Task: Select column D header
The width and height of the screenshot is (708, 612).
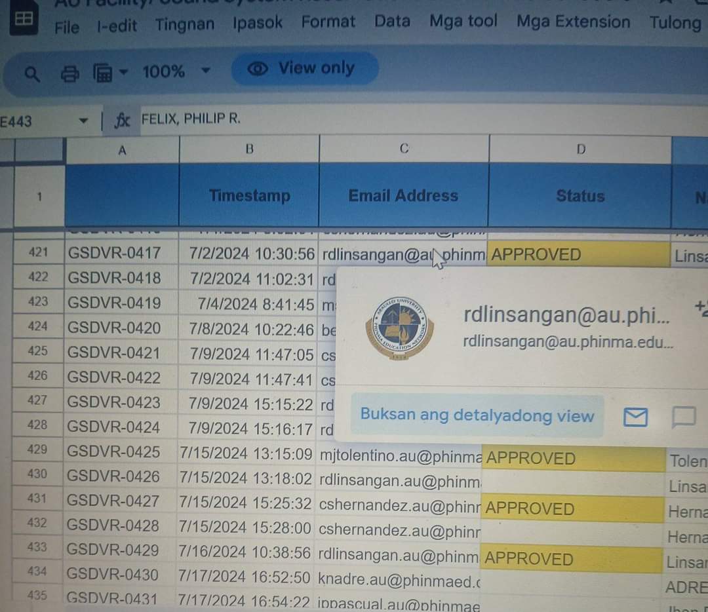Action: pos(581,149)
